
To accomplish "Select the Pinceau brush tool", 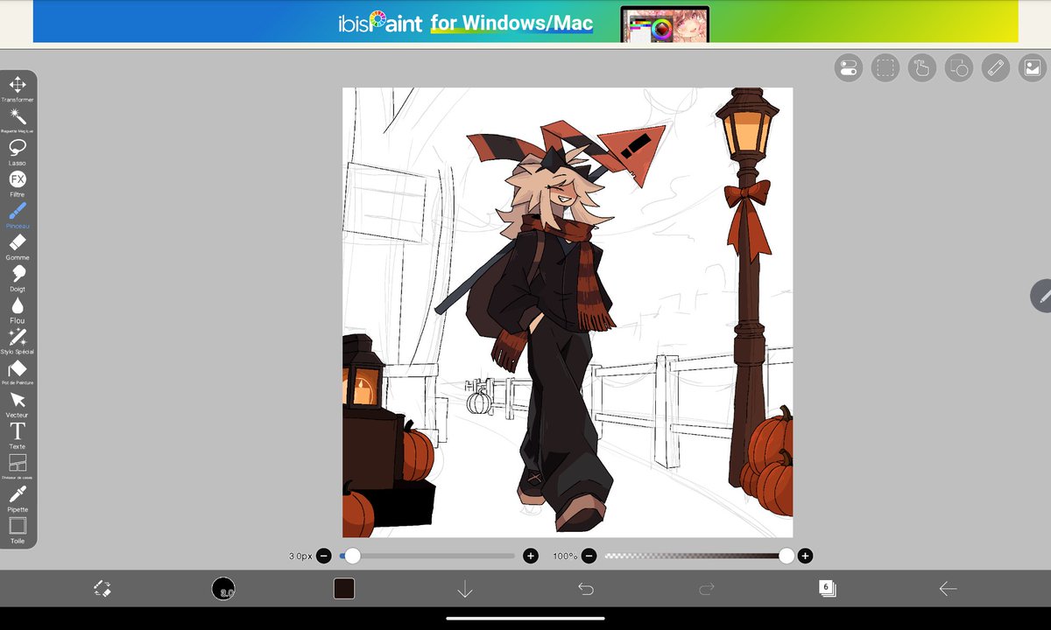I will (18, 215).
